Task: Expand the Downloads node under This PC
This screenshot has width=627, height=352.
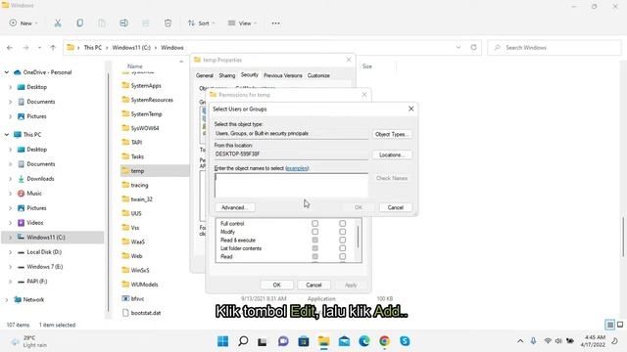Action: [x=11, y=179]
